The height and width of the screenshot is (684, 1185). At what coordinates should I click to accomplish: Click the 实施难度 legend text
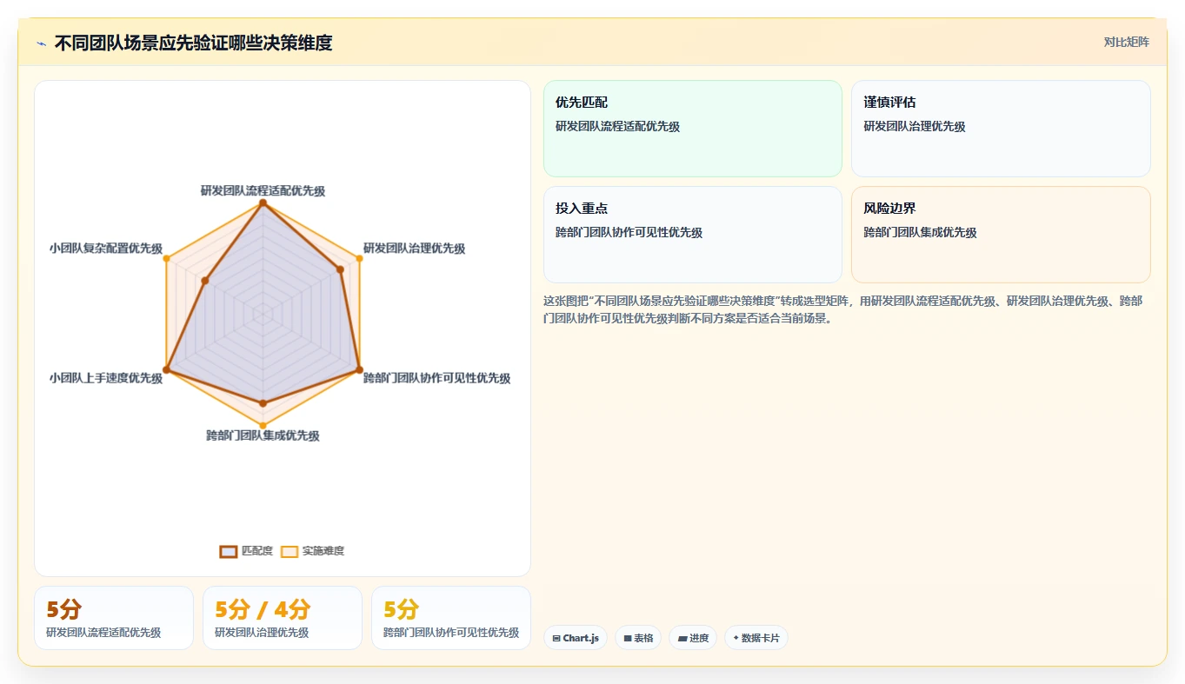pyautogui.click(x=323, y=551)
